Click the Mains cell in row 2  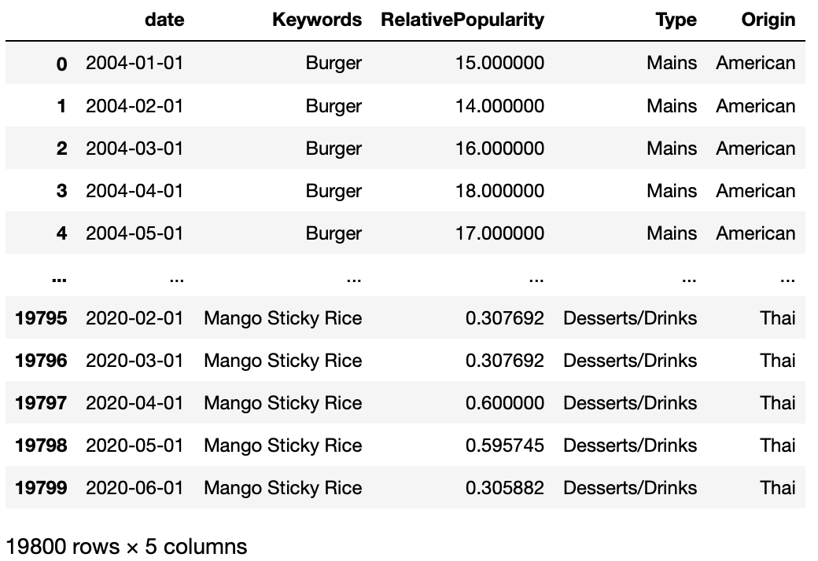point(672,148)
